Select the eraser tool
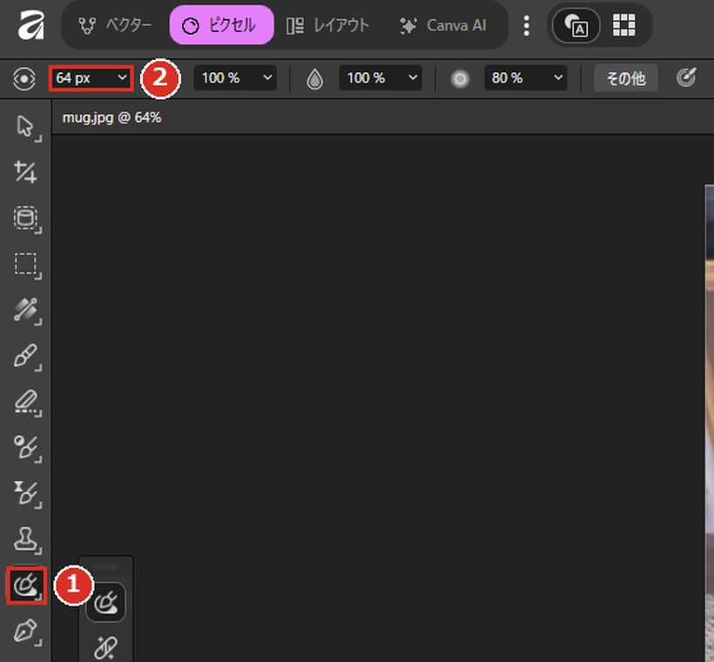Viewport: 714px width, 662px height. point(26,402)
